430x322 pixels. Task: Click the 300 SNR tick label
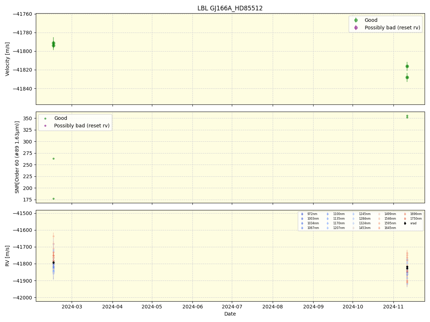tap(28, 142)
